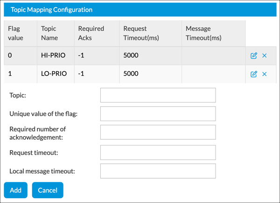The height and width of the screenshot is (203, 280).
Task: Select flag value 1 cell
Action: click(x=21, y=74)
